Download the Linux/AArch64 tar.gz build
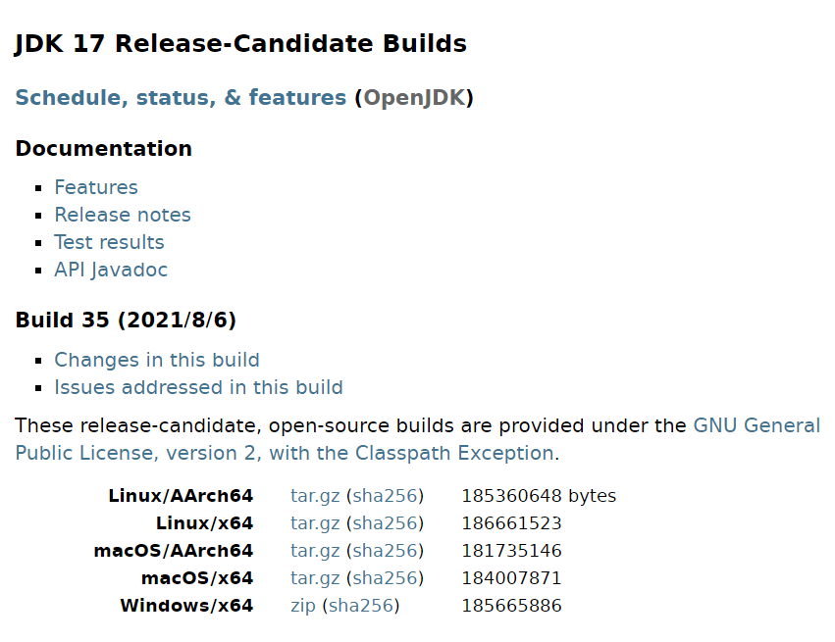 (315, 496)
